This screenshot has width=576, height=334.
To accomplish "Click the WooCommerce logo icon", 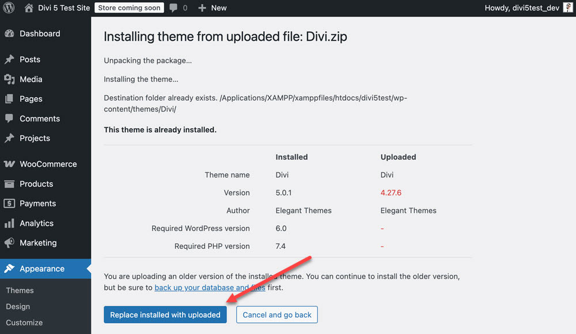I will tap(9, 164).
